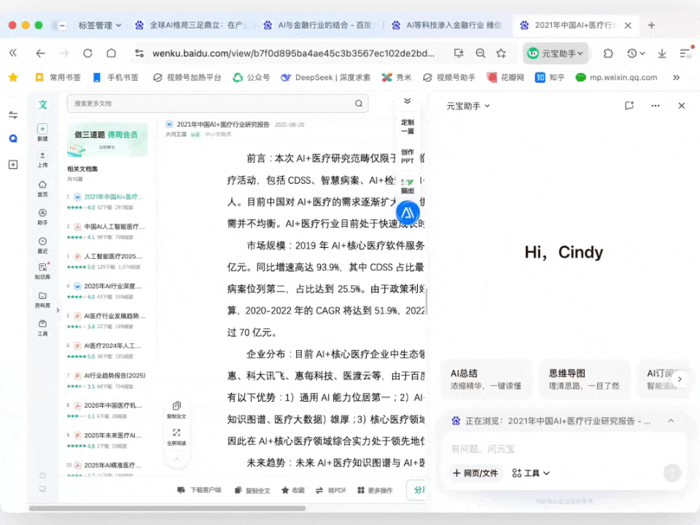700x525 pixels.
Task: Switch to AI与金融行业的结合 tab
Action: coord(320,26)
